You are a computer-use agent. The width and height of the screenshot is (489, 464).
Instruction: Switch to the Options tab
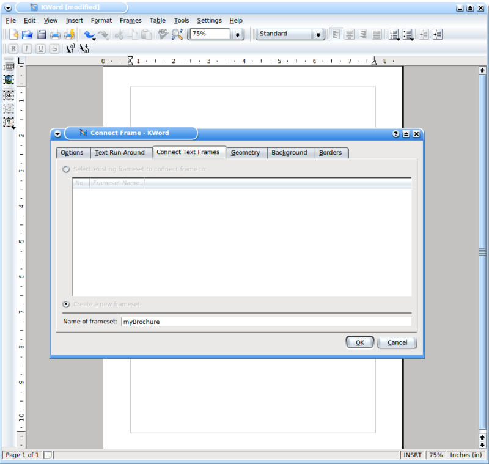tap(72, 152)
